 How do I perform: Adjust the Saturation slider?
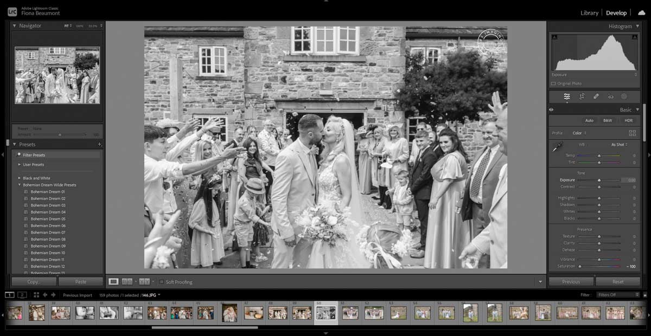click(x=599, y=267)
